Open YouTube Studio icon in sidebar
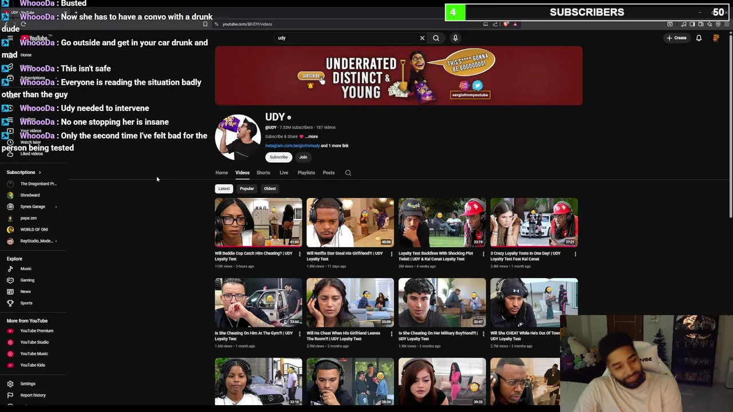 pyautogui.click(x=10, y=342)
